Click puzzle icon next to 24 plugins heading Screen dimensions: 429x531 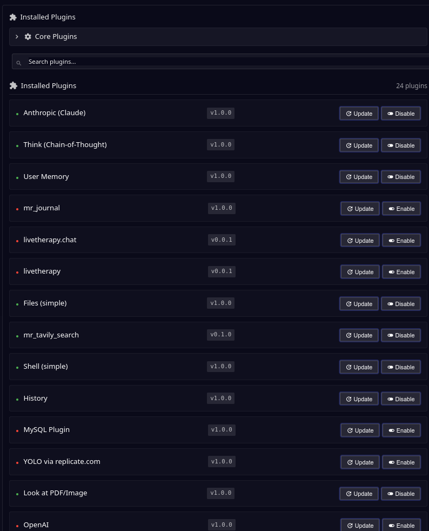14,85
